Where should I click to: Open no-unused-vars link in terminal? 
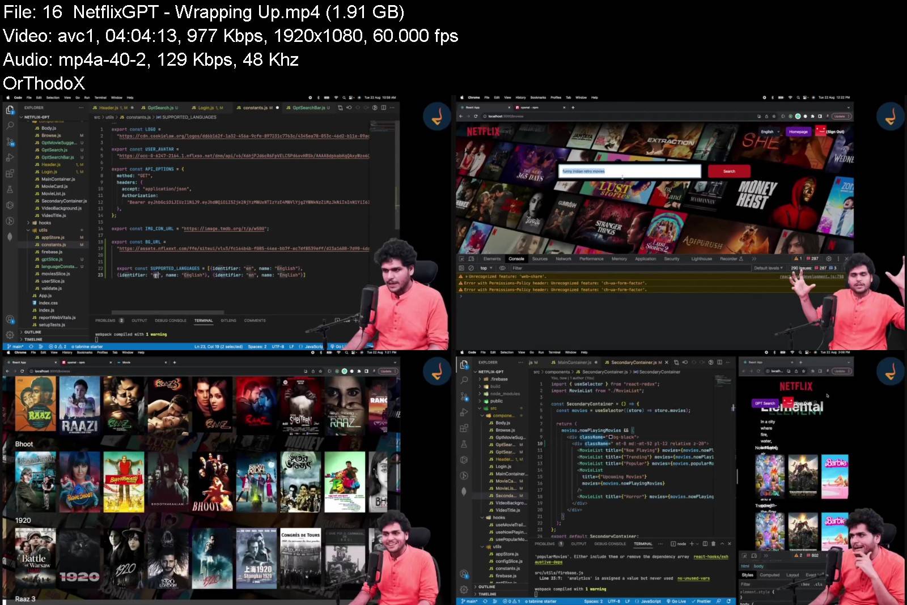[x=693, y=578]
